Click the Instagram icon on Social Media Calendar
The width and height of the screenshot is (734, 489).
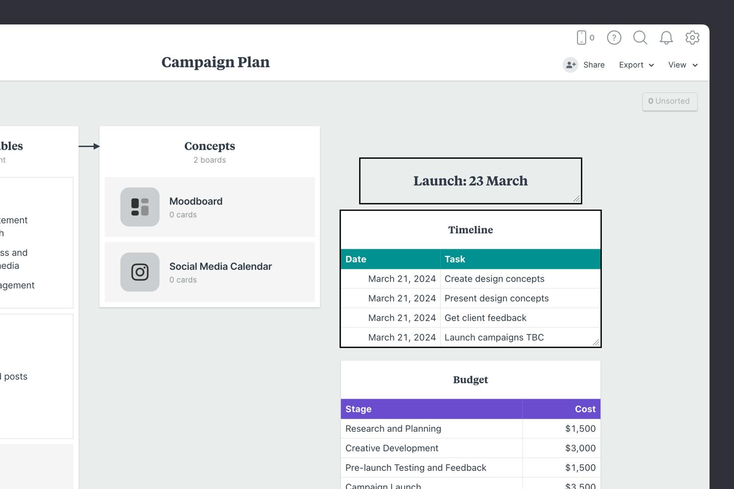coord(140,272)
